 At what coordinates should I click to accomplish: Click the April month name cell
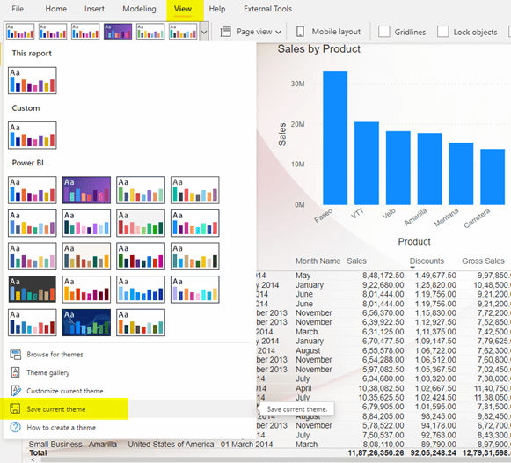(x=303, y=388)
